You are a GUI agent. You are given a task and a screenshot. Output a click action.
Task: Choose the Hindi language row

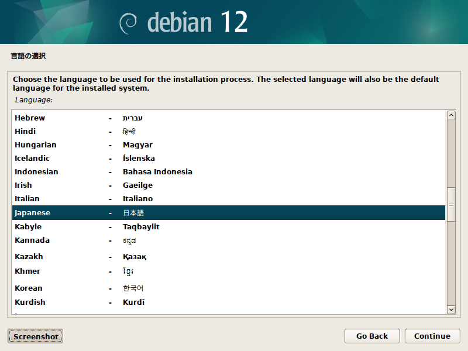click(229, 131)
